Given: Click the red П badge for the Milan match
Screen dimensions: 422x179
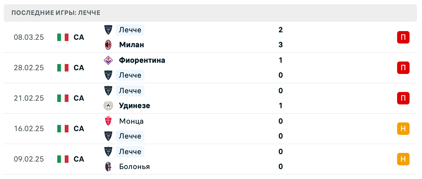Looking at the screenshot, I should point(403,37).
